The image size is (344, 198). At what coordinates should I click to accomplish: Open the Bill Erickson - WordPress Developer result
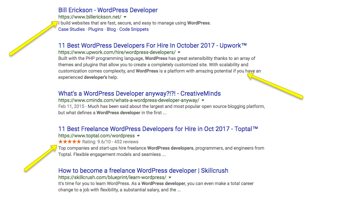click(x=108, y=10)
